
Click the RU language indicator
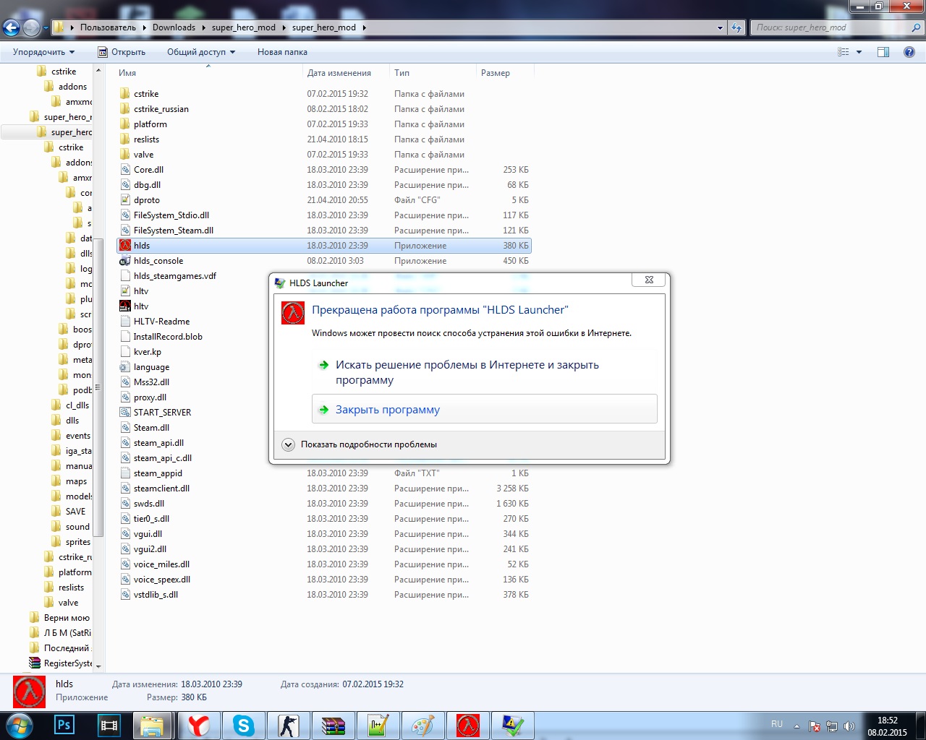[x=777, y=723]
